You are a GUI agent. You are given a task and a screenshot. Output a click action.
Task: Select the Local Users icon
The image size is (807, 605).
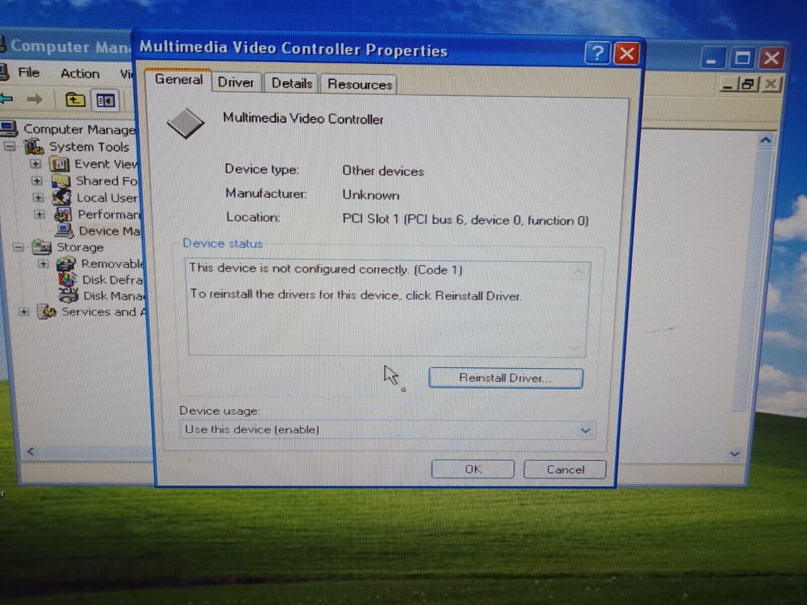coord(62,197)
